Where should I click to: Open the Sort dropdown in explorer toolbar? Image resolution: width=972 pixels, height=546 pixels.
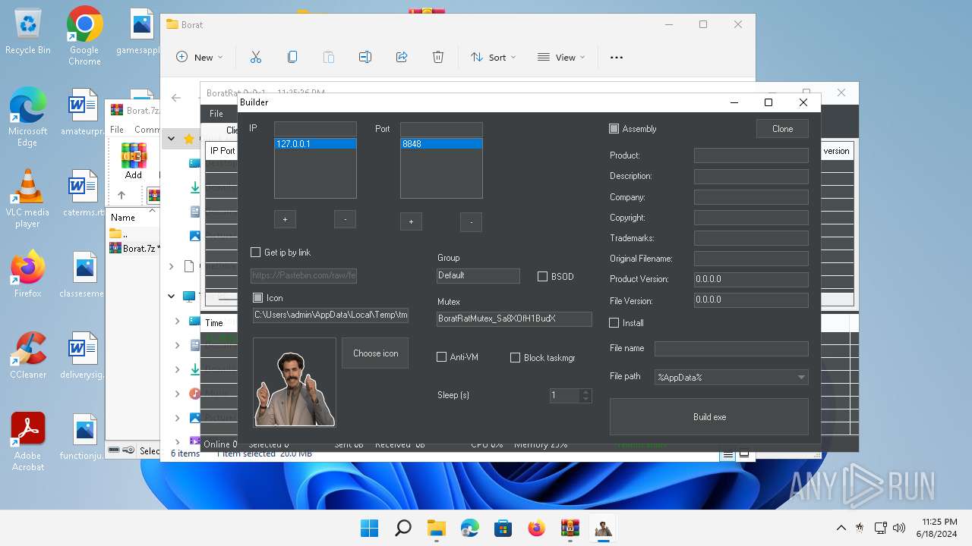point(493,57)
